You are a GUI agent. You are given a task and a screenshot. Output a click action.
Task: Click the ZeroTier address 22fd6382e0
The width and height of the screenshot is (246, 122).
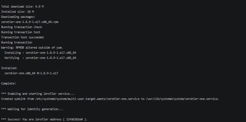pos(74,119)
